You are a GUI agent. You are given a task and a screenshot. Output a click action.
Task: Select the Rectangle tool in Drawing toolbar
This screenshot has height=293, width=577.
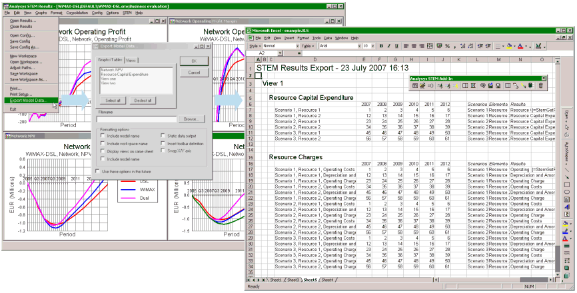tap(567, 184)
